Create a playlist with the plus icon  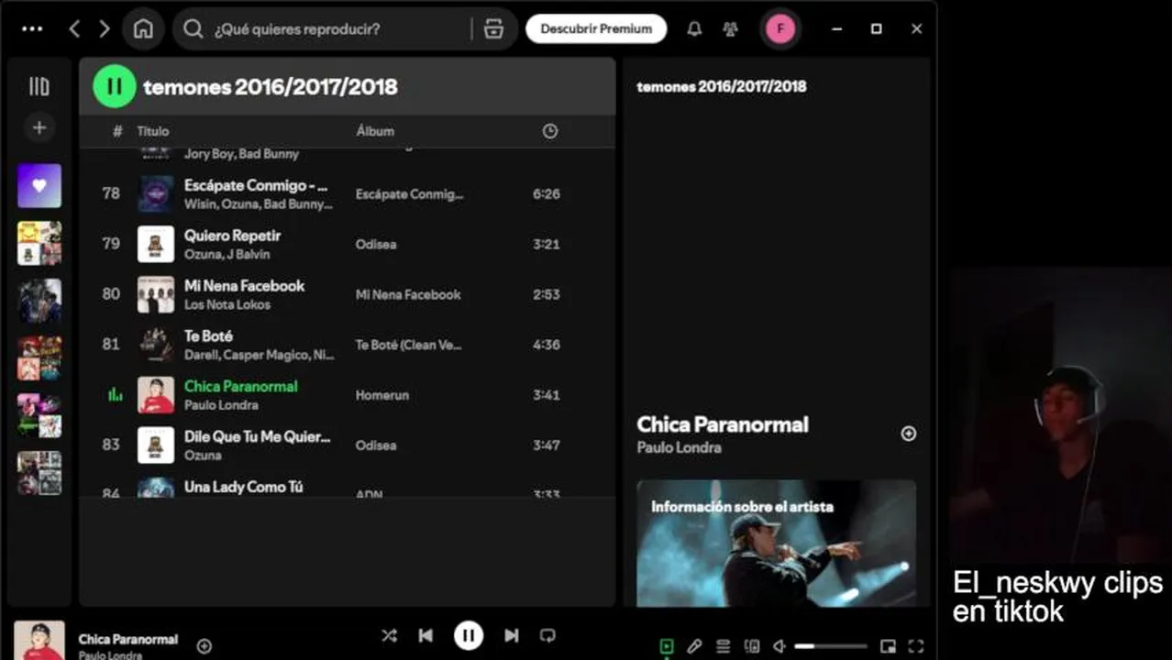tap(39, 127)
